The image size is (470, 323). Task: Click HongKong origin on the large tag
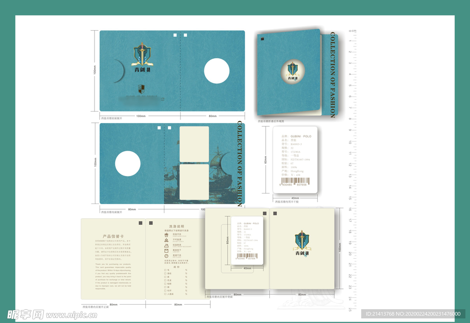click(x=297, y=171)
